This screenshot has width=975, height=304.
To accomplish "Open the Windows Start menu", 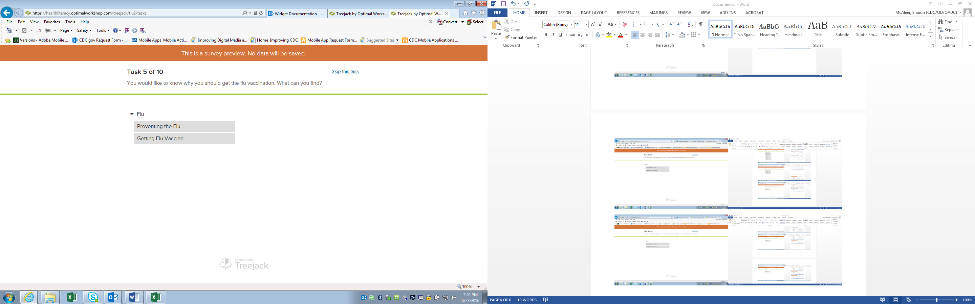I will click(x=9, y=298).
